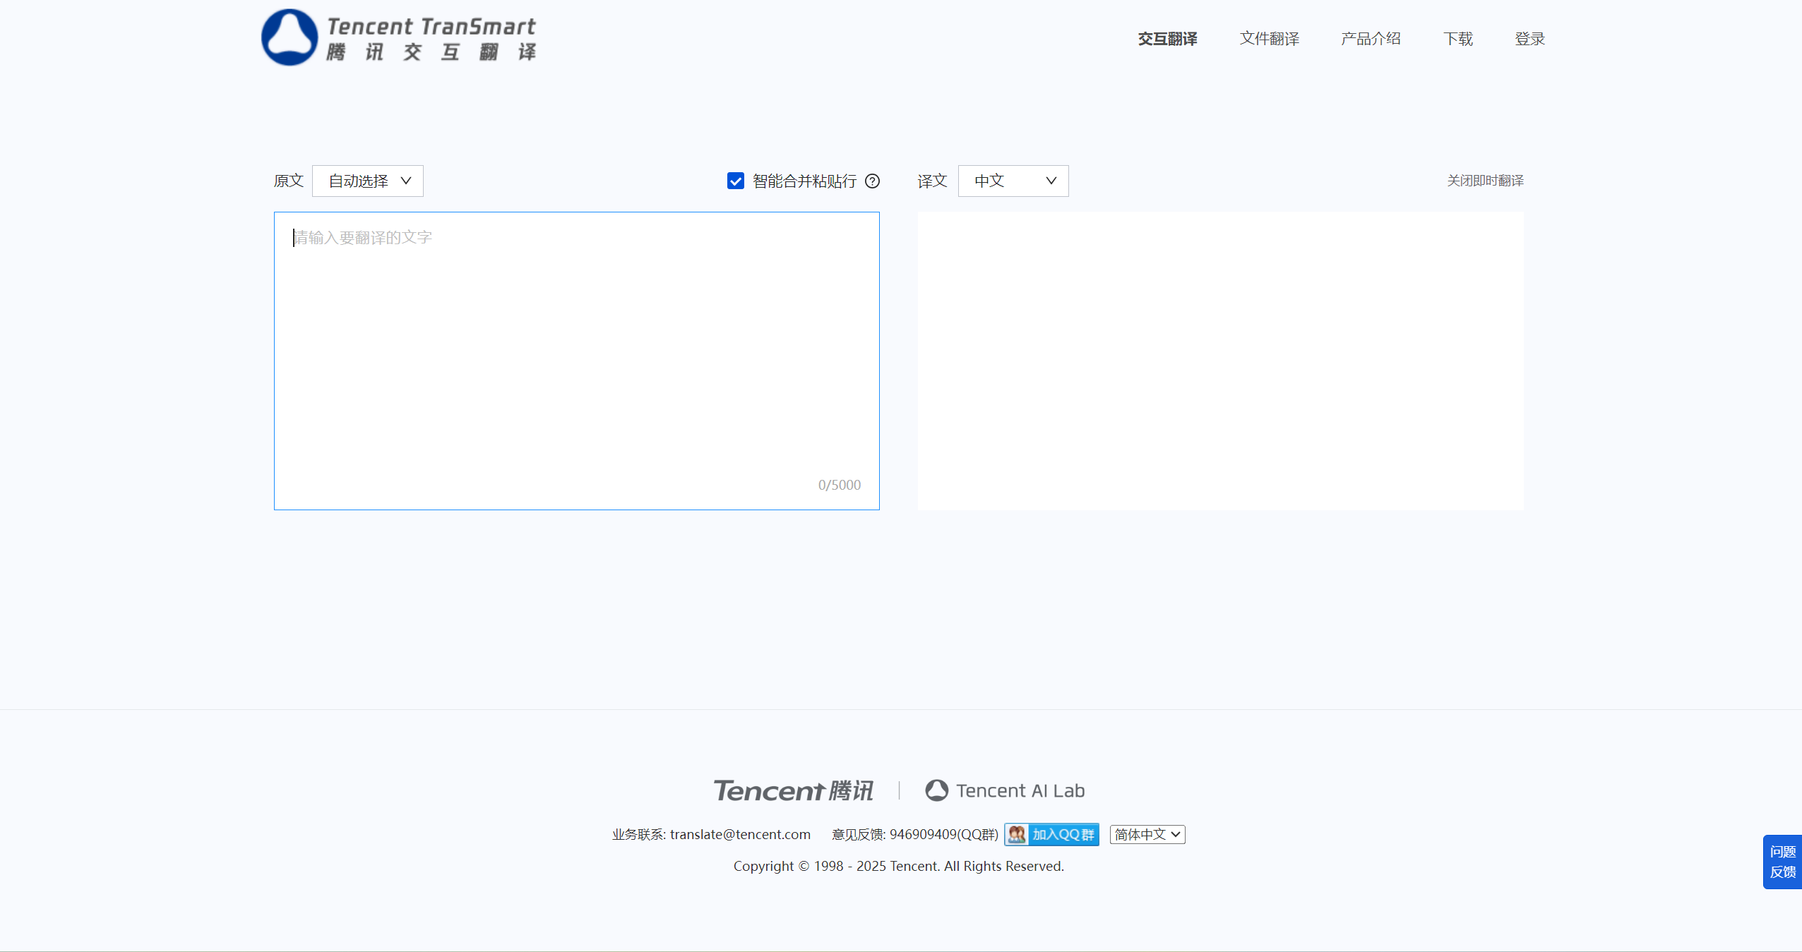Click the Tencent AI Lab logo
Screen dimensions: 1802x952
click(1005, 790)
